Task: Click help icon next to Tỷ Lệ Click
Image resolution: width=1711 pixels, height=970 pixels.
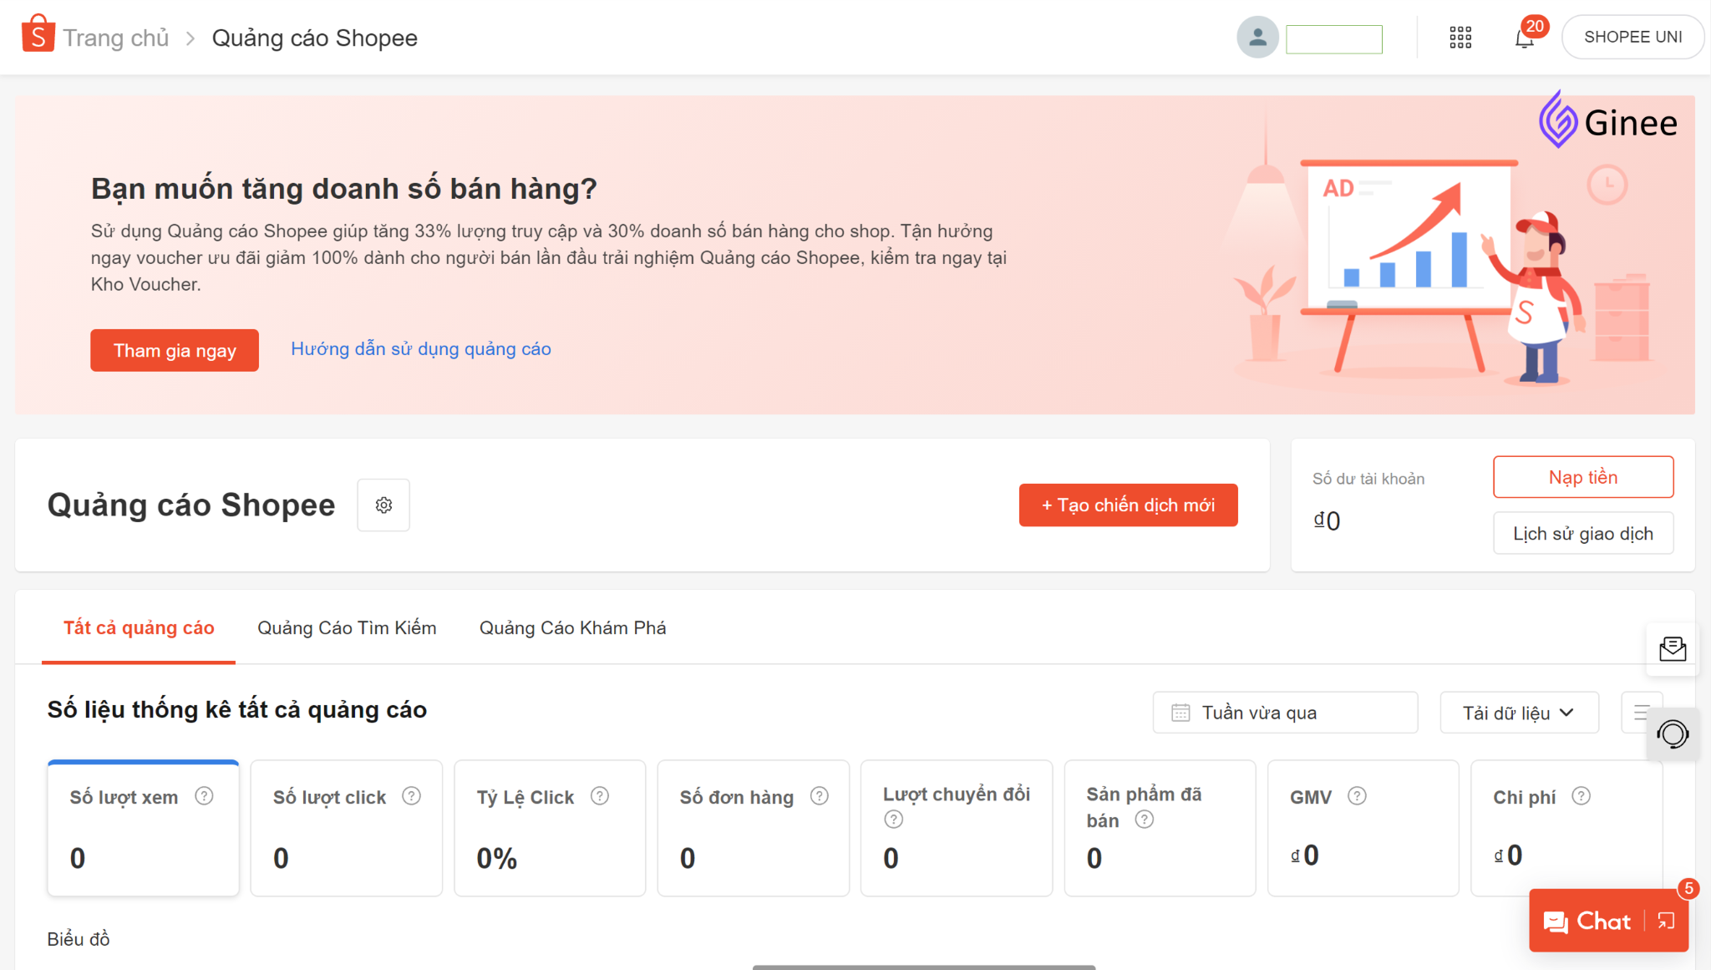Action: [600, 796]
